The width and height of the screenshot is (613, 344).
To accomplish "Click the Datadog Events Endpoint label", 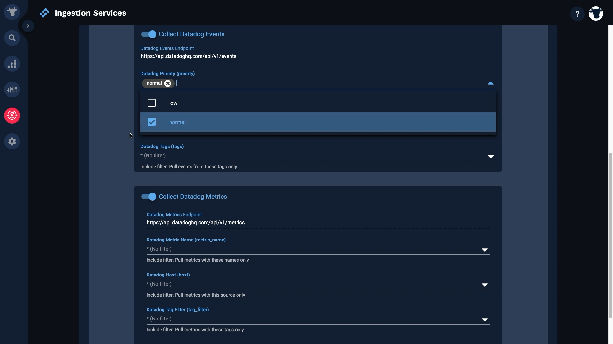I will [x=167, y=48].
